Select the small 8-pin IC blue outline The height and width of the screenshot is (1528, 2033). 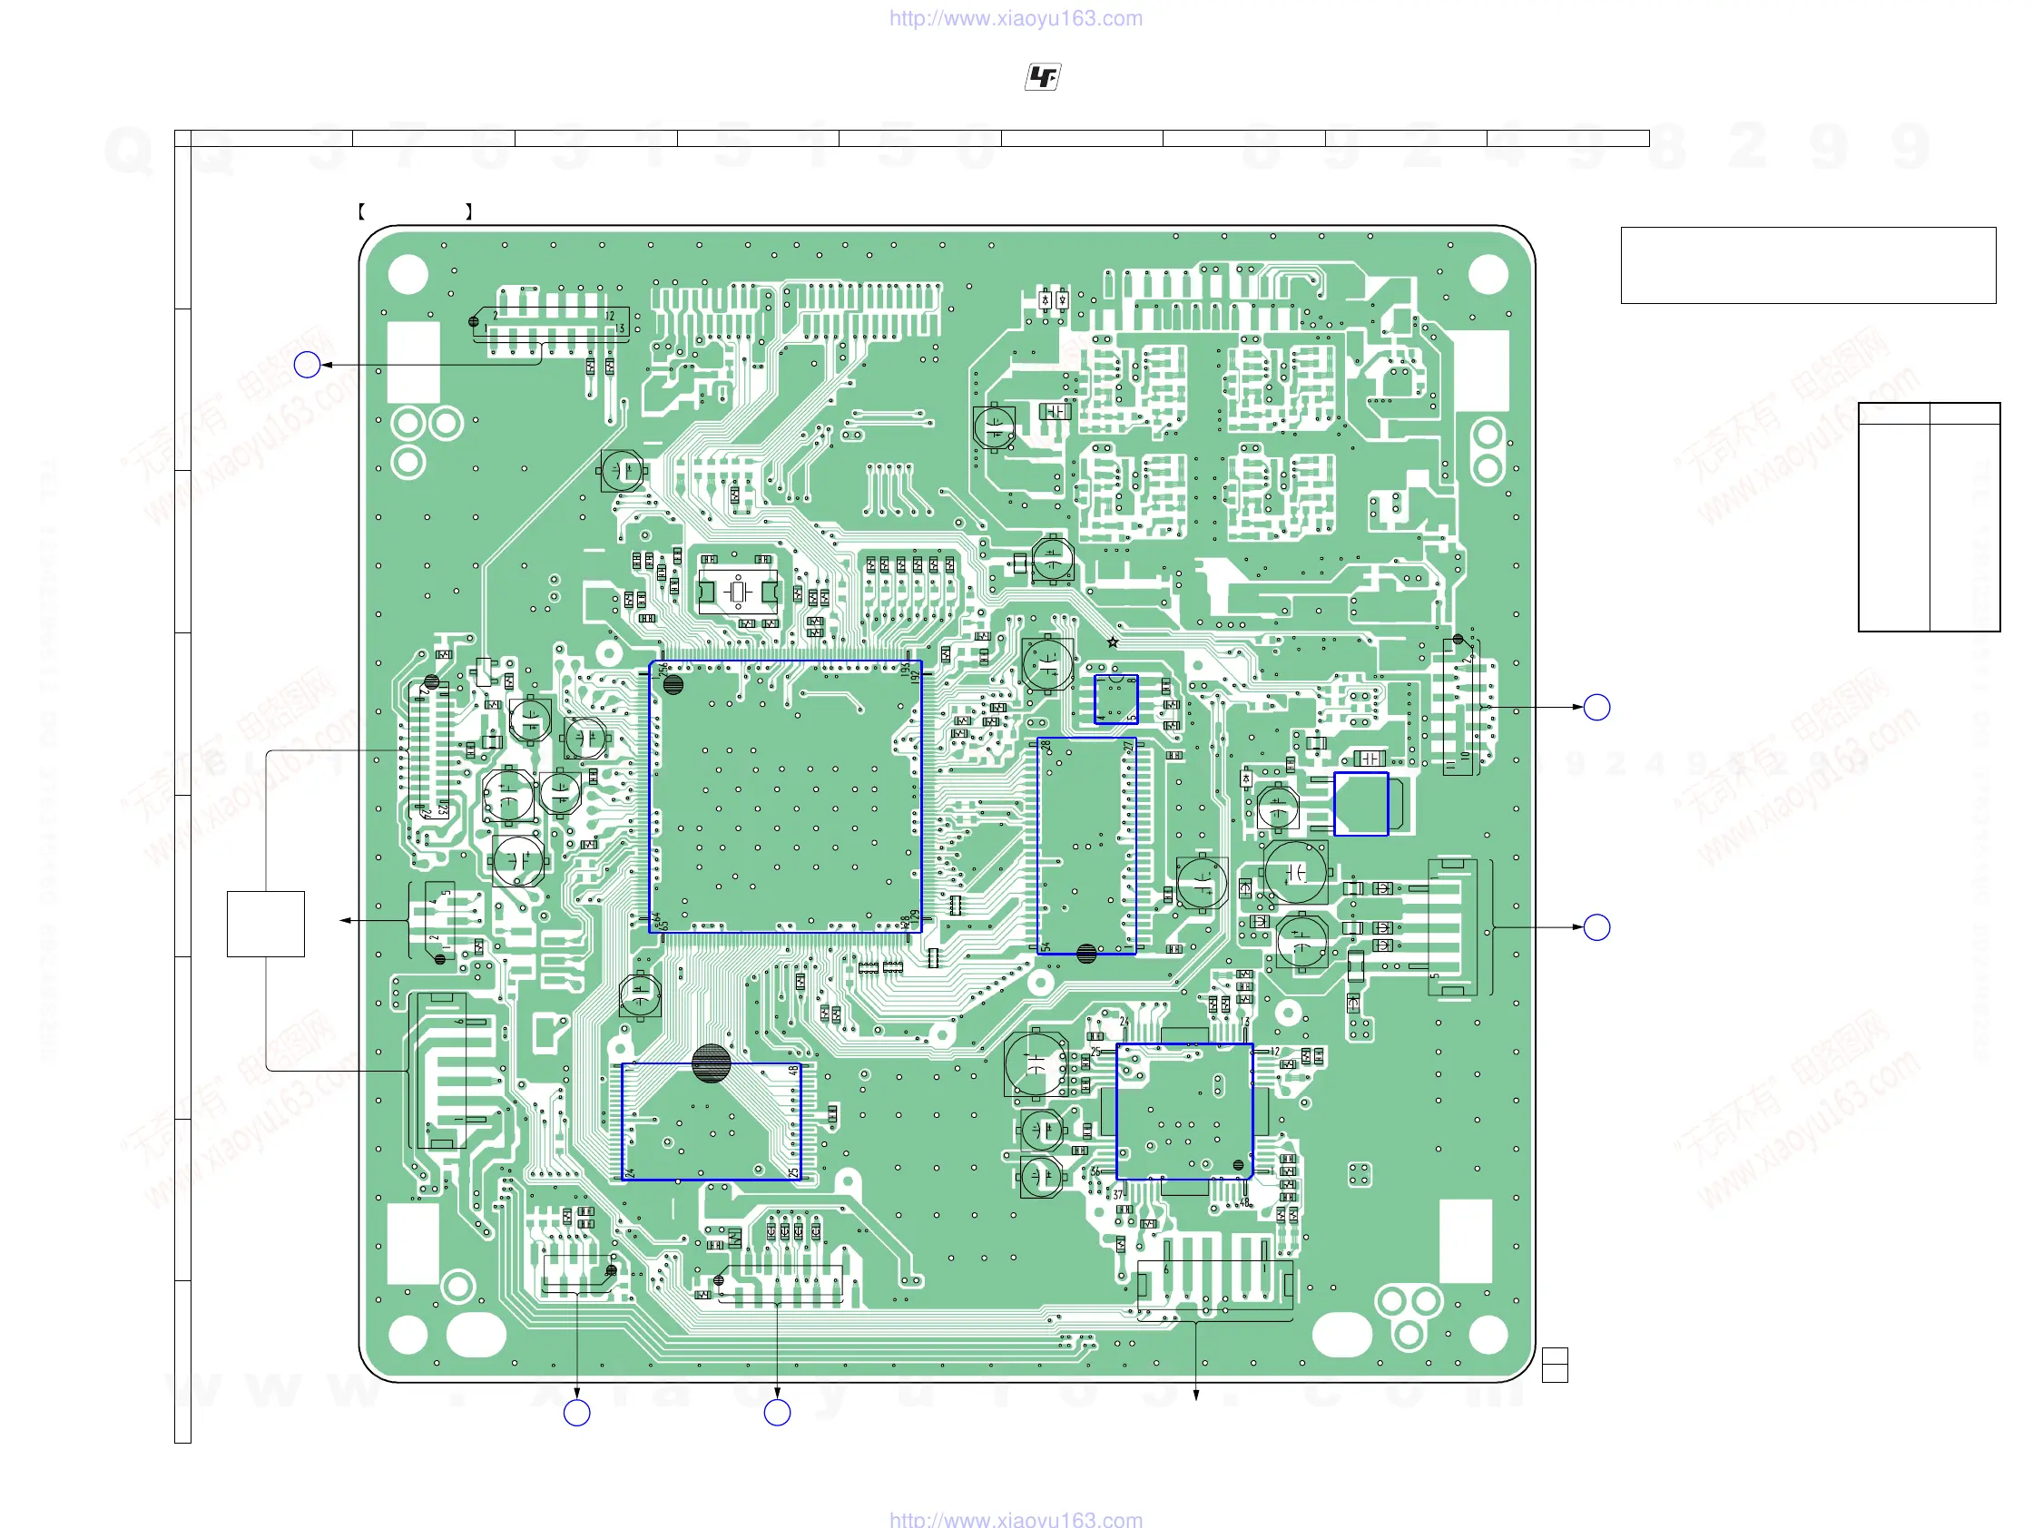pyautogui.click(x=1115, y=700)
